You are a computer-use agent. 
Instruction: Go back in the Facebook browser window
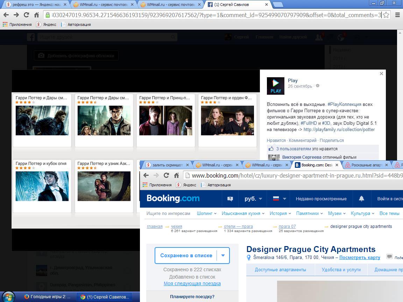(x=6, y=15)
